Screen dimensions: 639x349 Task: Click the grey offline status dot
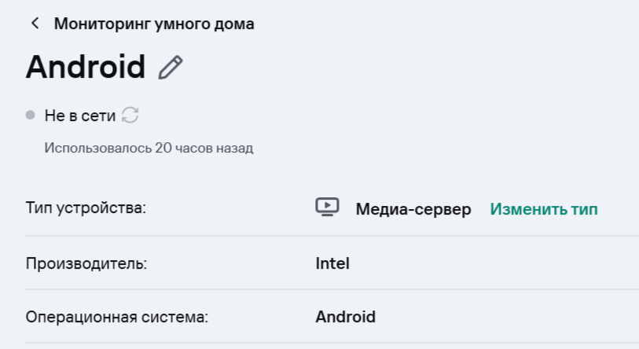pyautogui.click(x=31, y=116)
